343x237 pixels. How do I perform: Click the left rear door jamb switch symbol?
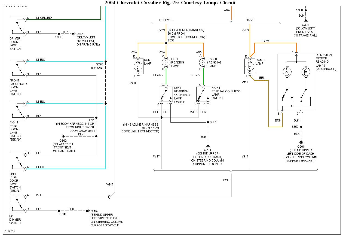(x=17, y=162)
